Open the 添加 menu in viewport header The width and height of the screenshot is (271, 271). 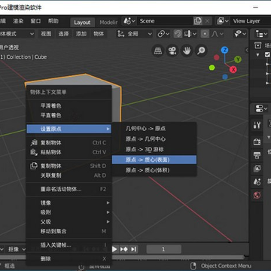[x=81, y=34]
